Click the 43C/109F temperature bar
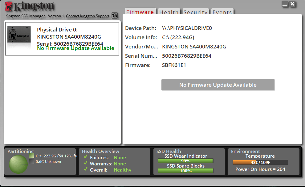Screen dimensions: 305x187 pyautogui.click(x=260, y=162)
